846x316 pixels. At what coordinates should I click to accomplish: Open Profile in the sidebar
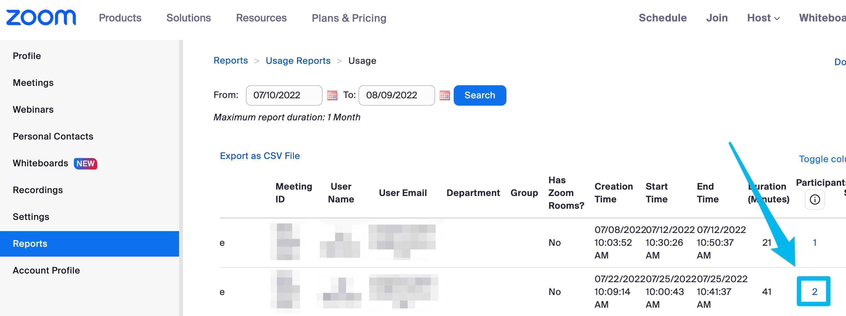27,56
